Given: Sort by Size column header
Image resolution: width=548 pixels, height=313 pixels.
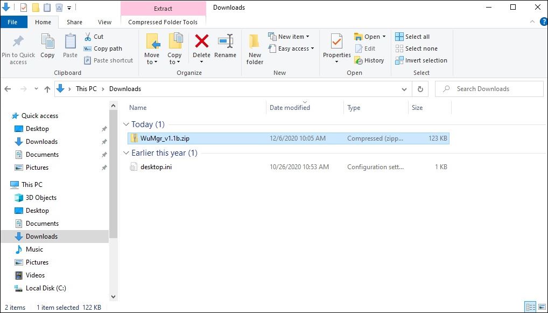Looking at the screenshot, I should pyautogui.click(x=417, y=108).
